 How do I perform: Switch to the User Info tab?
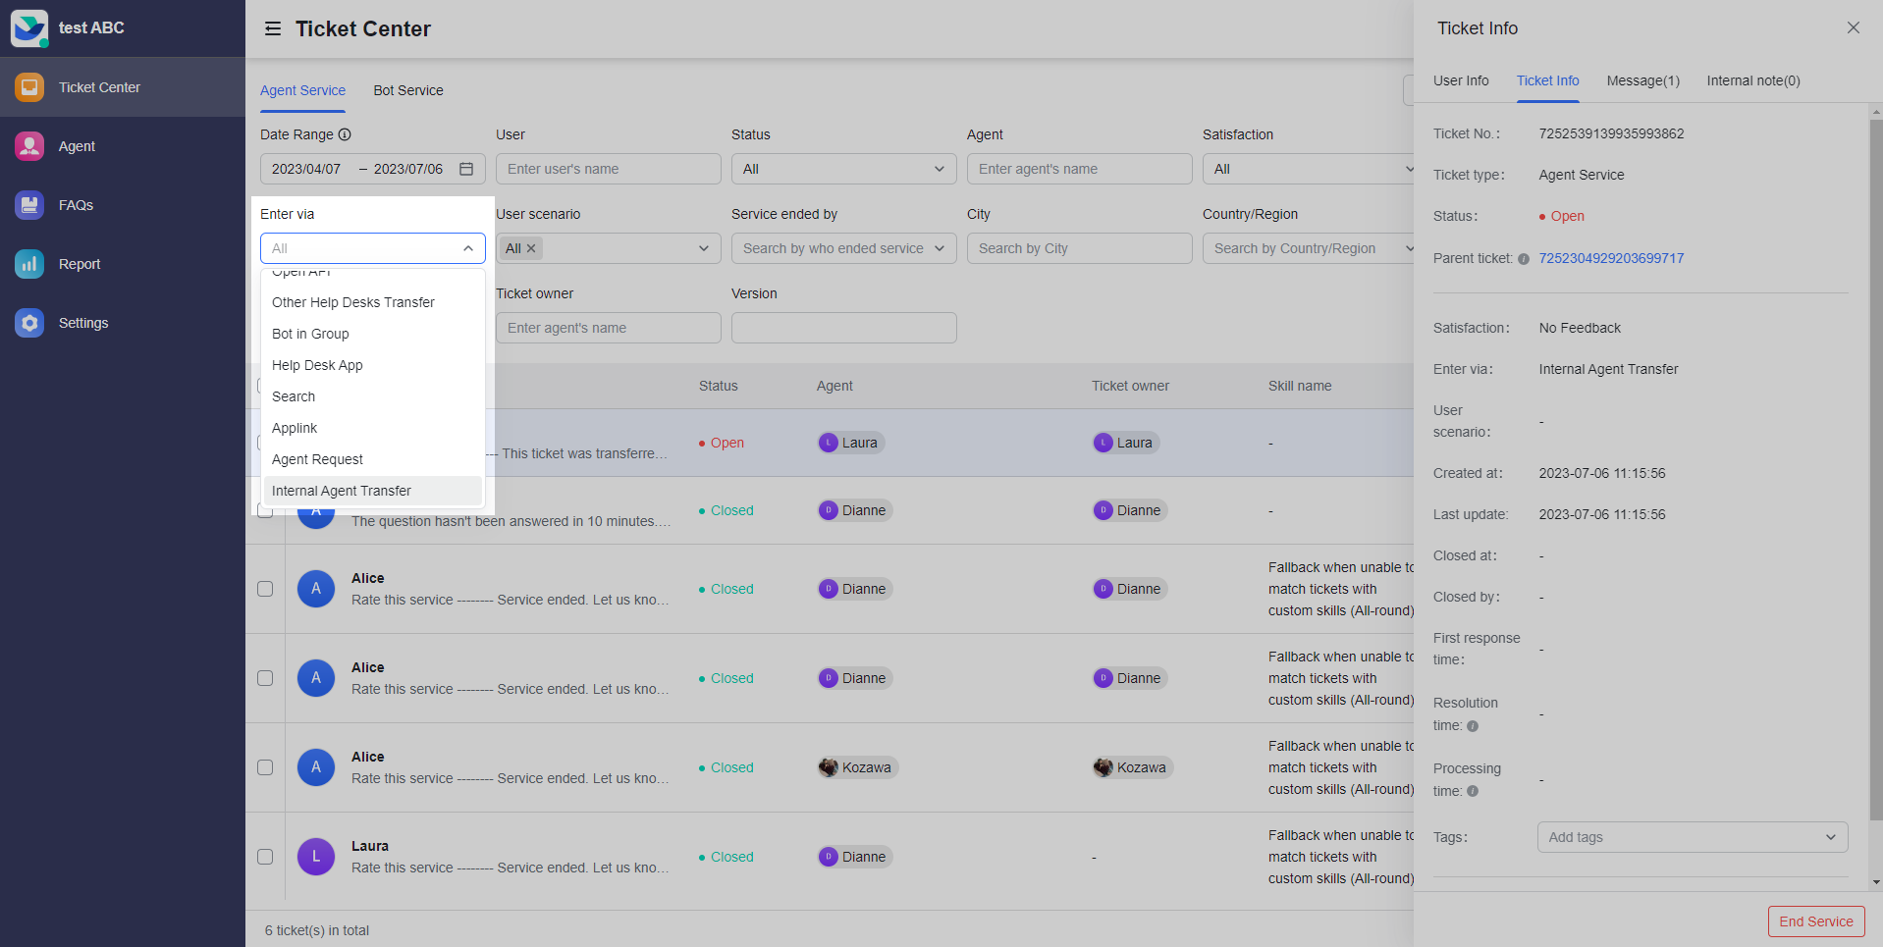point(1461,80)
